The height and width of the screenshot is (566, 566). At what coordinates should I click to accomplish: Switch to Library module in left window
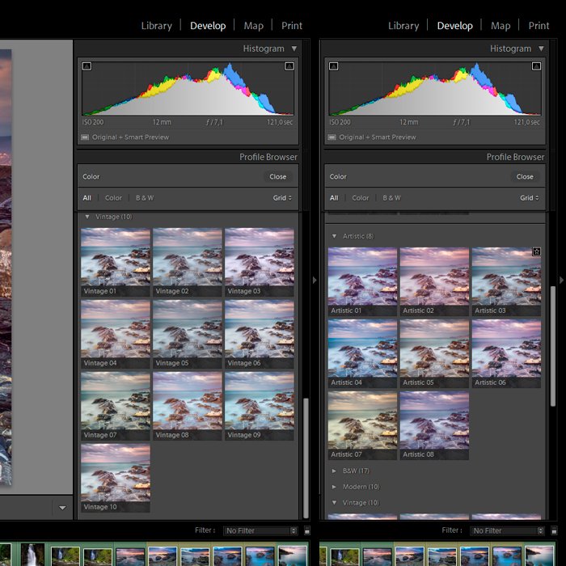click(x=156, y=26)
